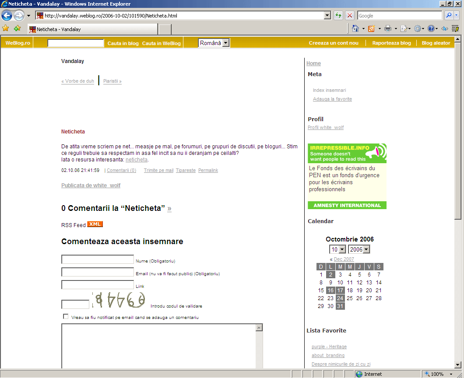Click the orange XML feed badge

point(95,224)
